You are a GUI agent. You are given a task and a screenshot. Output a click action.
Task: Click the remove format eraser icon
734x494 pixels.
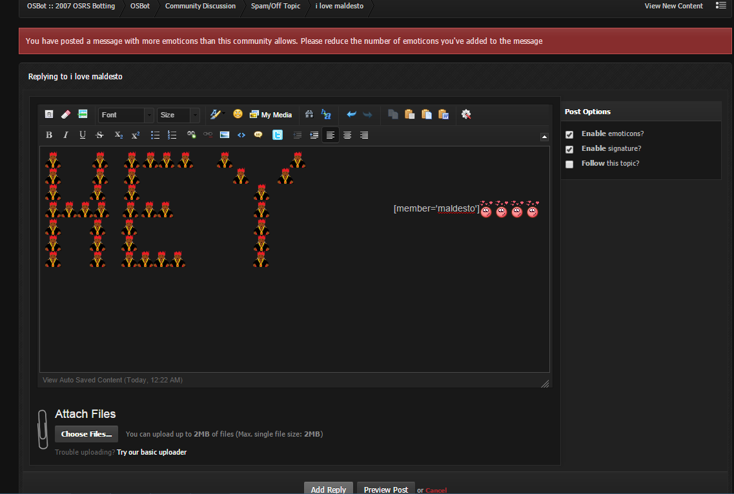coord(66,114)
